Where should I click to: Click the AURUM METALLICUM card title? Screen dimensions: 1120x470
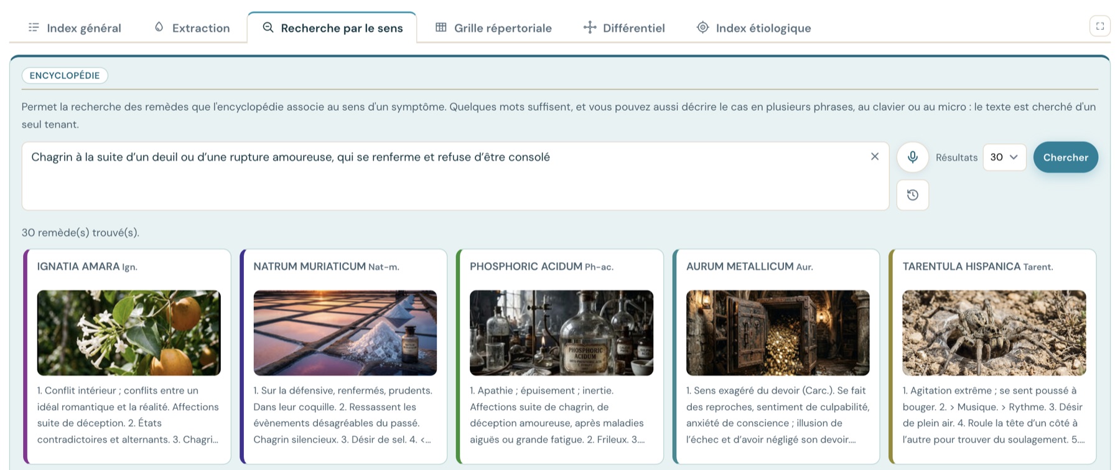click(740, 266)
